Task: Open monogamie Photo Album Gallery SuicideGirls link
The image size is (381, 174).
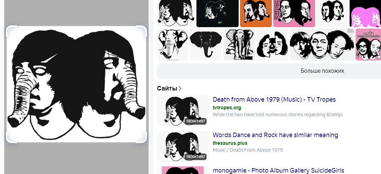Action: click(278, 171)
